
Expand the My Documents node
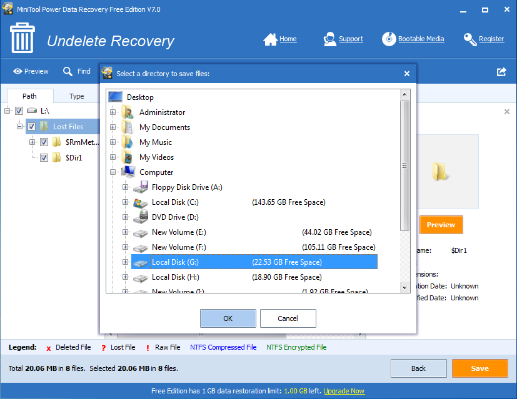point(113,127)
